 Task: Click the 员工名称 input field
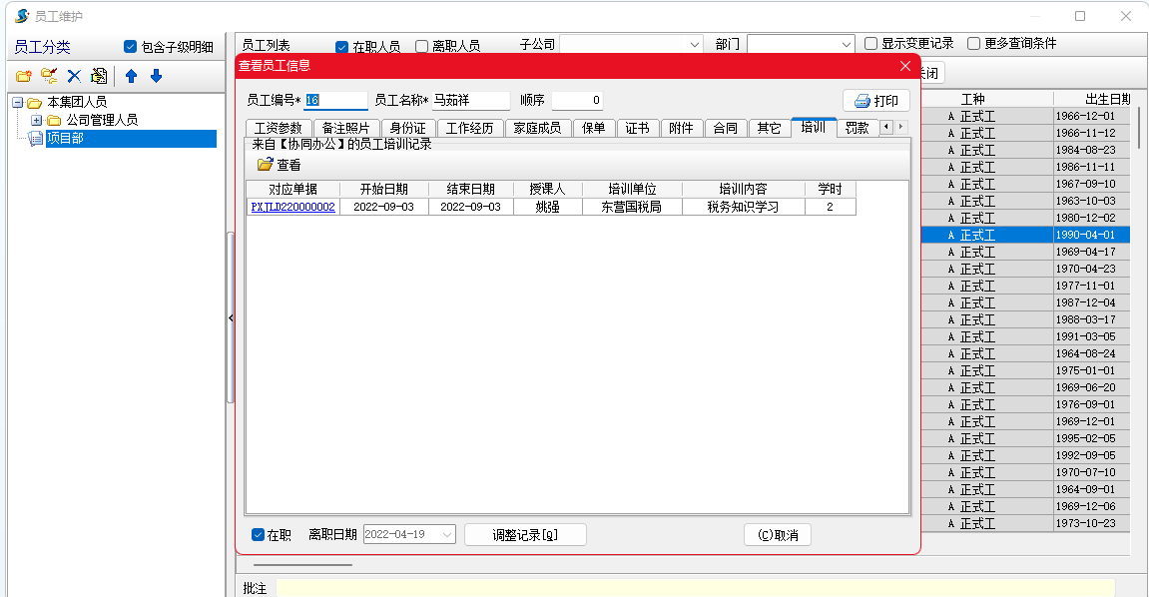pos(469,101)
